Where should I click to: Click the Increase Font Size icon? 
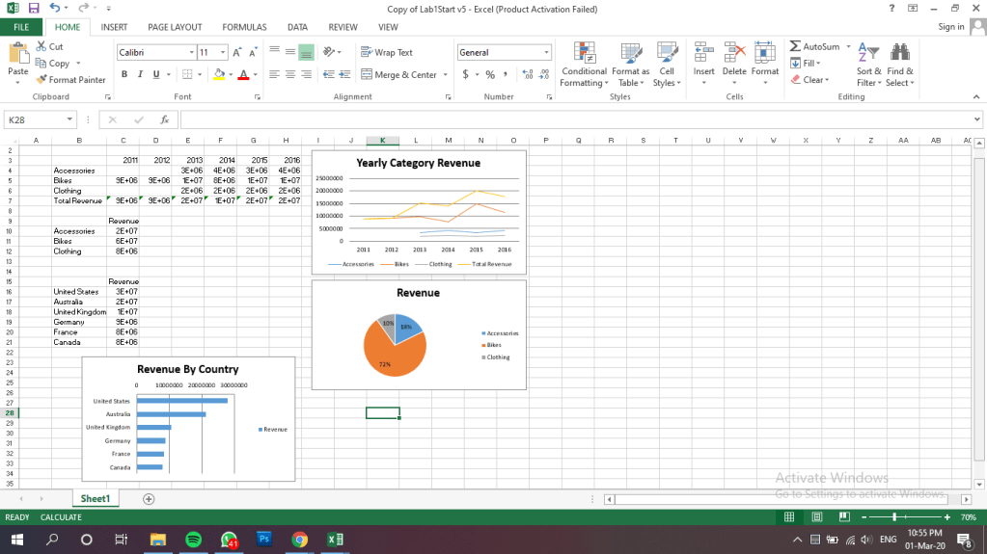pos(237,53)
